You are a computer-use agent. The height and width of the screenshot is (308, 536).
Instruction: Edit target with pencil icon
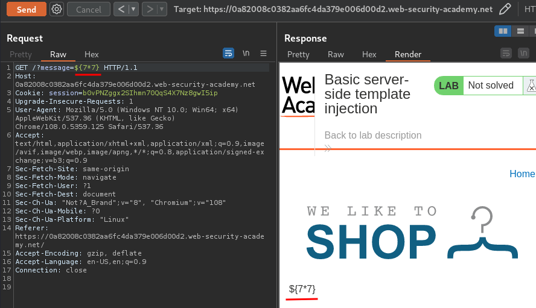pyautogui.click(x=505, y=9)
